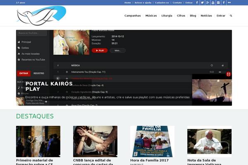248x165 pixels.
Task: Open the Flickr social icon
Action: [229, 2]
